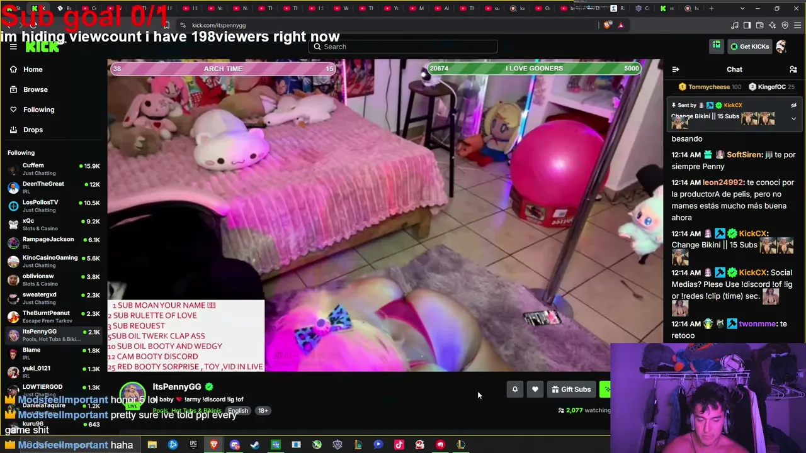Collapse the chat panel with arrow icon
This screenshot has height=453, width=806.
[676, 69]
